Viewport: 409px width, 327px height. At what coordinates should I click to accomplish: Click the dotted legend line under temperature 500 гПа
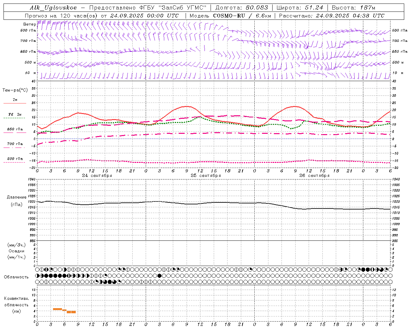click(14, 162)
